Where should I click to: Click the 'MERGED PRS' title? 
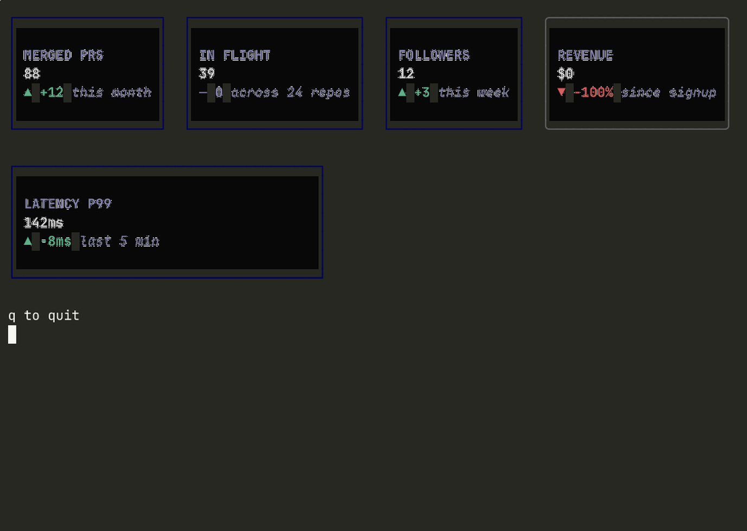click(x=63, y=55)
